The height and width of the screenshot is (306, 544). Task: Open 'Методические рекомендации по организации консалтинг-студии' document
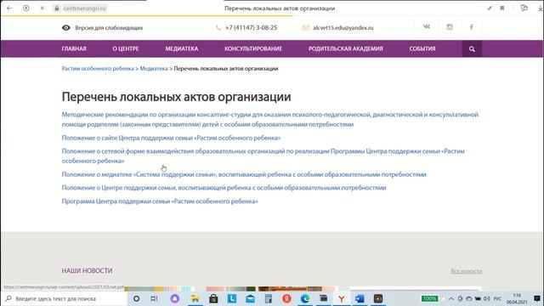click(x=270, y=119)
